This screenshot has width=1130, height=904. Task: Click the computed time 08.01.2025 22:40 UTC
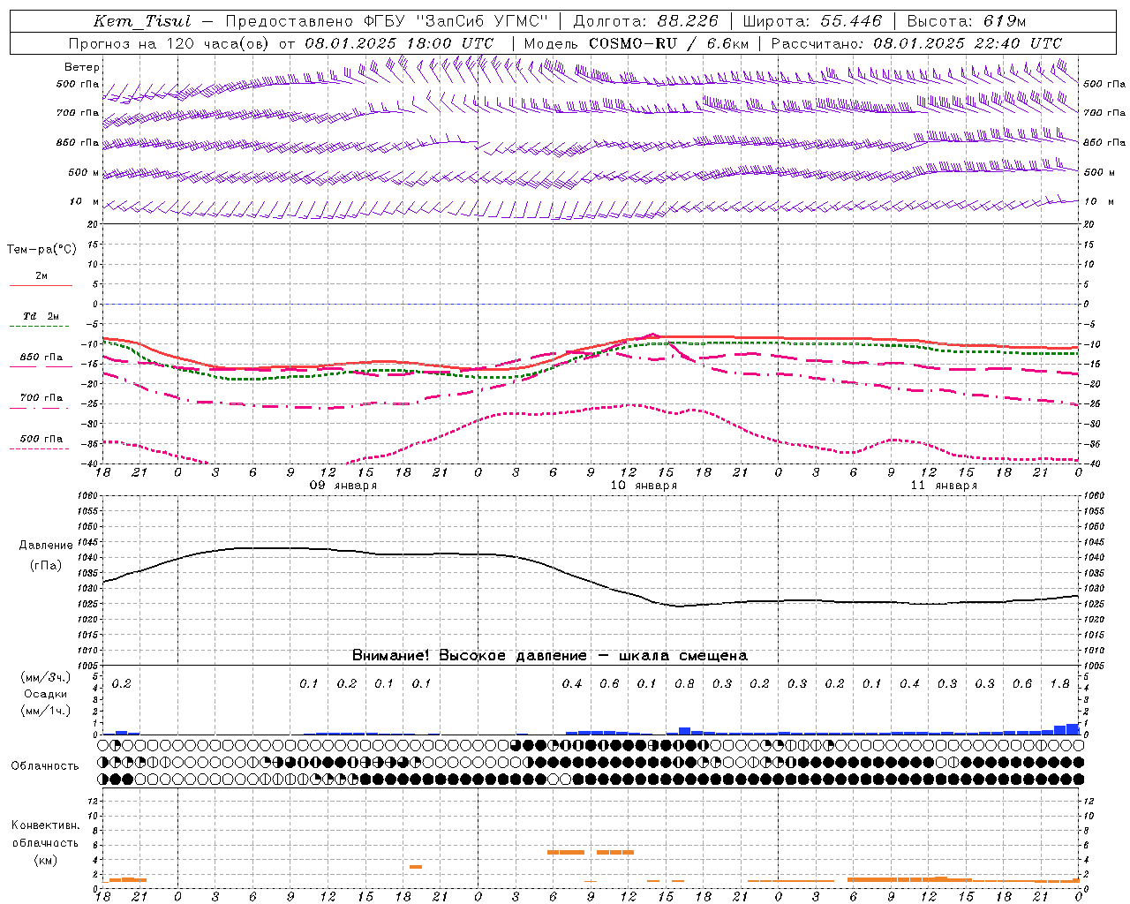968,42
